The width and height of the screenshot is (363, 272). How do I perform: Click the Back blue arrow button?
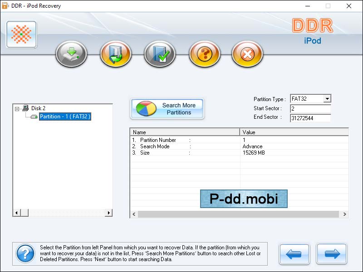(x=294, y=254)
